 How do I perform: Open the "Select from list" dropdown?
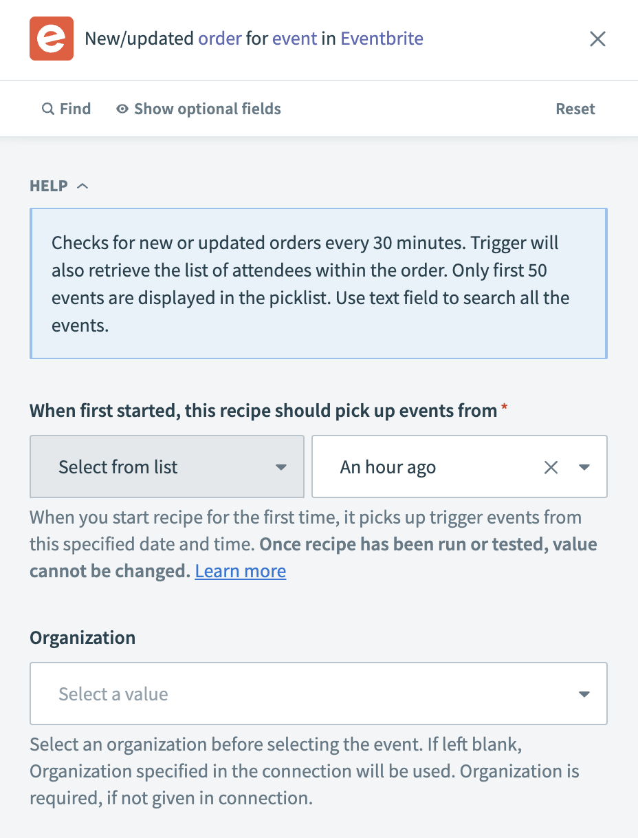tap(167, 466)
